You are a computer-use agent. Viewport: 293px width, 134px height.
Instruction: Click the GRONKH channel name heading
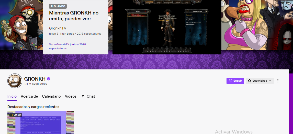[35, 79]
